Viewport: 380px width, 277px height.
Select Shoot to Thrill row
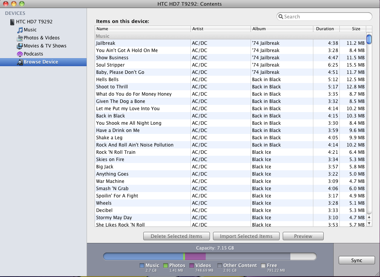tap(231, 87)
